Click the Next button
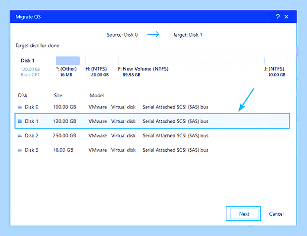 pos(244,214)
